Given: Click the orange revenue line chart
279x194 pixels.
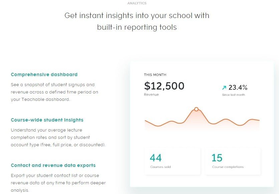Looking at the screenshot, I should pyautogui.click(x=227, y=120).
